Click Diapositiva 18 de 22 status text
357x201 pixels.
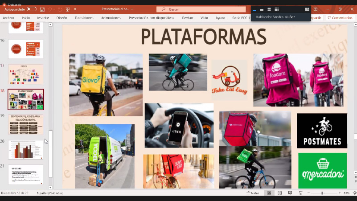[x=15, y=193]
